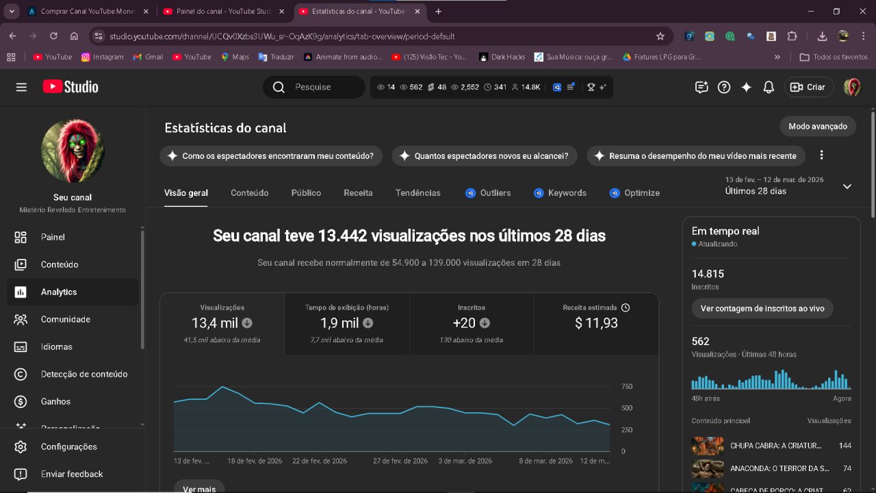This screenshot has height=493, width=876.
Task: Switch to the Público tab
Action: pyautogui.click(x=306, y=193)
